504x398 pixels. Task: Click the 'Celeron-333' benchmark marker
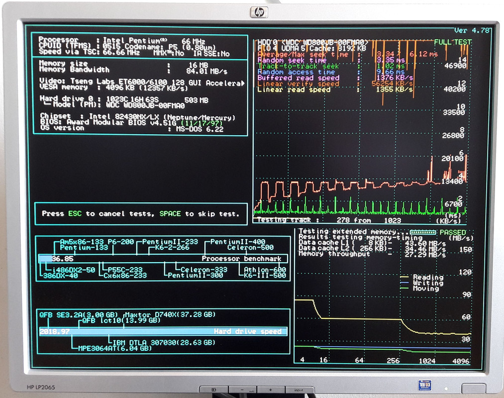click(204, 270)
